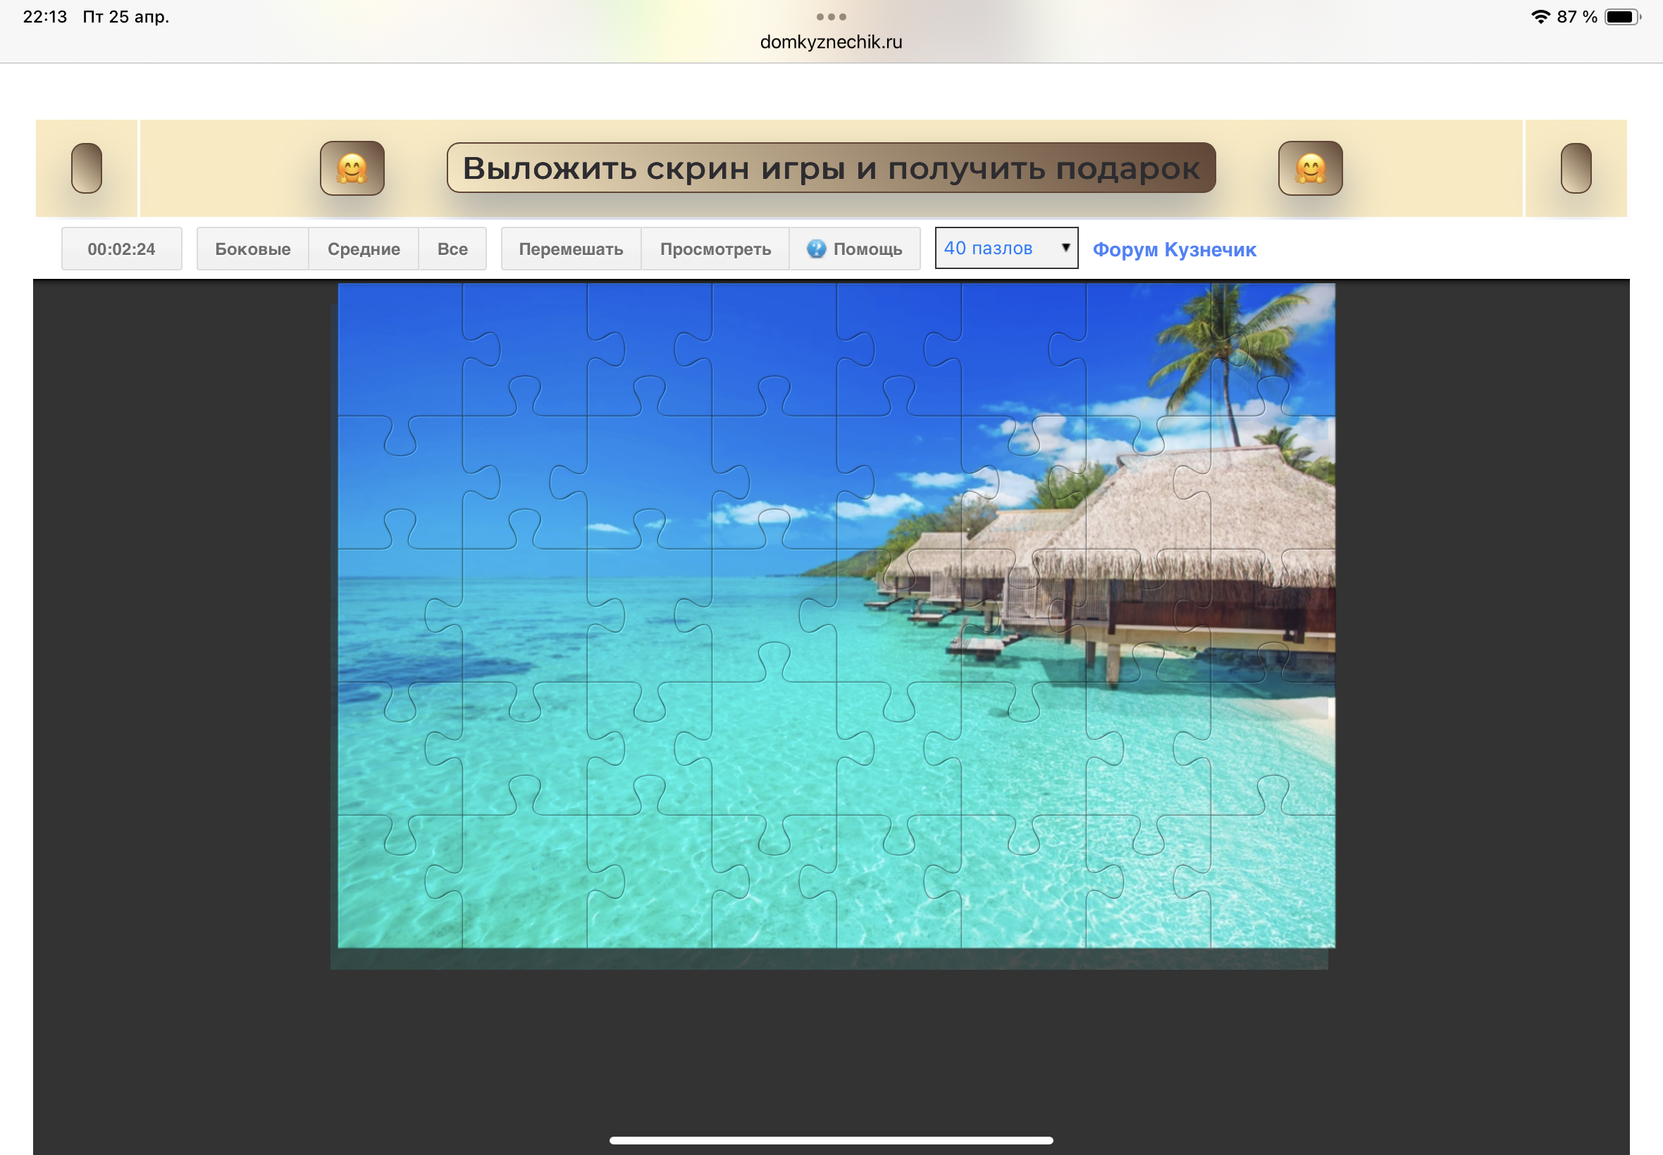Show 'Все' puzzle pieces
Image resolution: width=1663 pixels, height=1155 pixels.
pos(452,249)
